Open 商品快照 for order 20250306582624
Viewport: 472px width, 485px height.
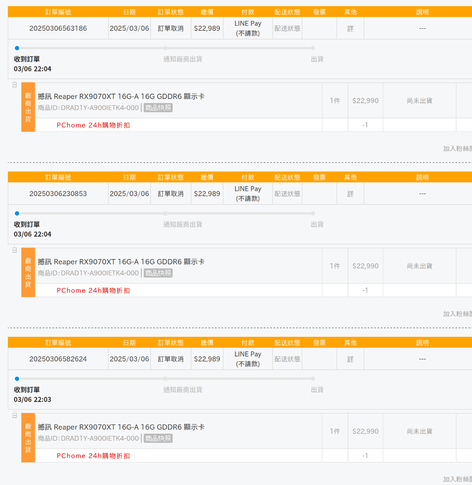click(x=158, y=438)
